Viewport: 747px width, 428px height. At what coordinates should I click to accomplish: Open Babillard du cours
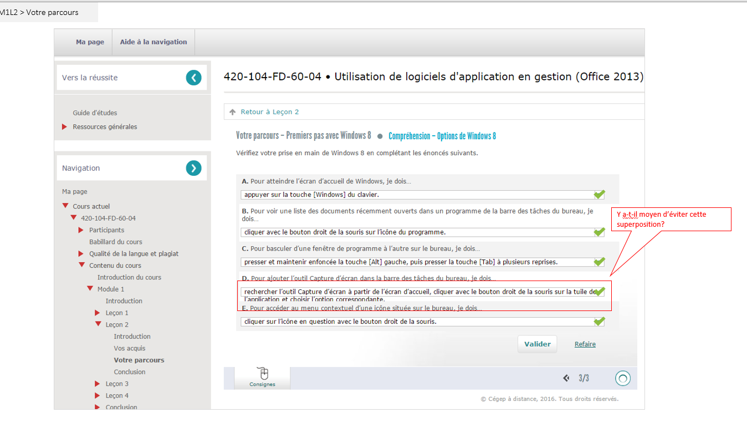click(x=116, y=242)
